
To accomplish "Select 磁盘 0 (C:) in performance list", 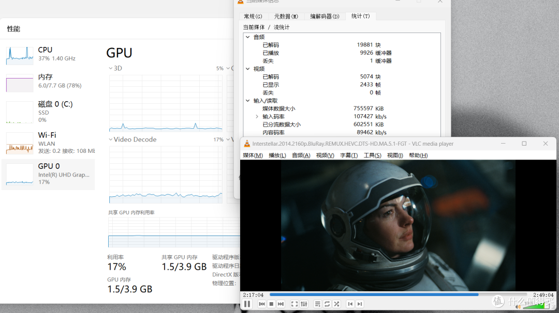I will coord(48,112).
